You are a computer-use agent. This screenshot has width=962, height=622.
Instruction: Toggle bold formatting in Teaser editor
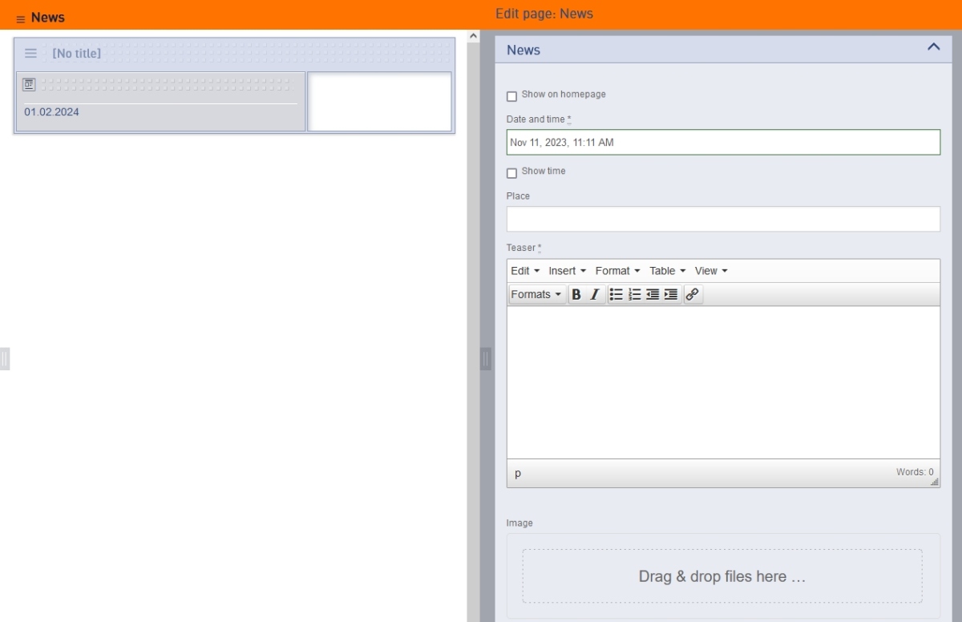(x=576, y=294)
